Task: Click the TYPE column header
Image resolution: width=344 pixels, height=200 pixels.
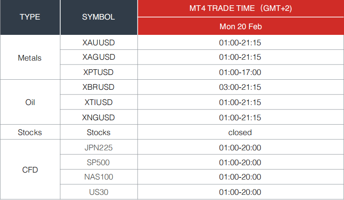Action: click(x=30, y=17)
